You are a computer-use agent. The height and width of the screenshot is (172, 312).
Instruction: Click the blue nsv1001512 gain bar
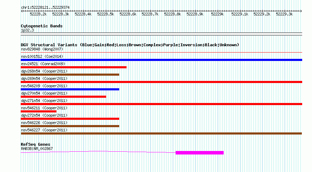(161, 60)
